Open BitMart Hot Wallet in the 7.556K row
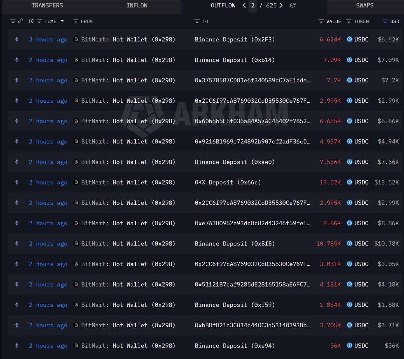 pyautogui.click(x=128, y=162)
